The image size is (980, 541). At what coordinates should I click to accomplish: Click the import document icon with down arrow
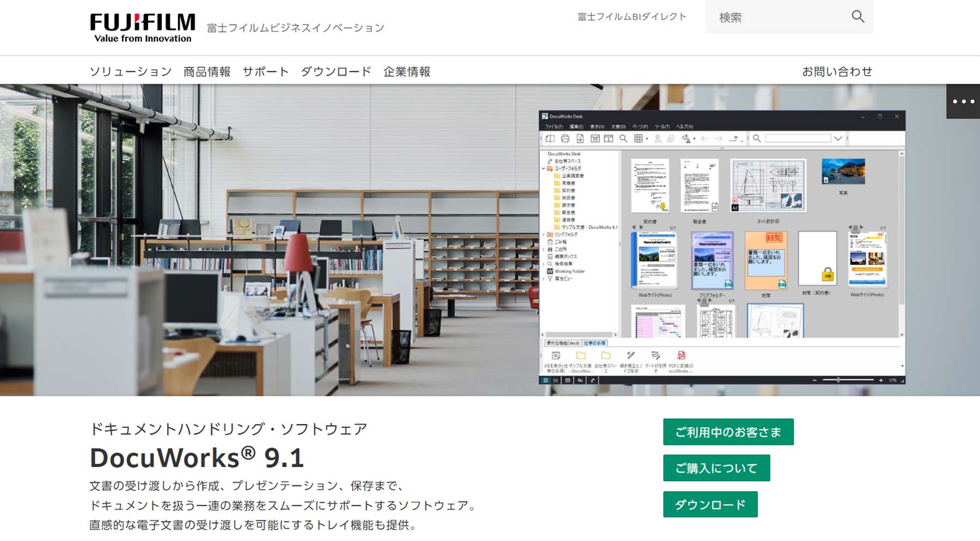(x=580, y=139)
